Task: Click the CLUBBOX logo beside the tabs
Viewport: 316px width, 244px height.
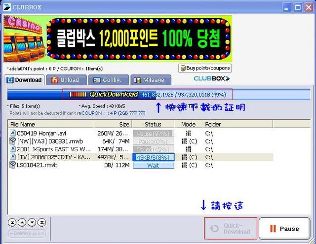Action: (212, 78)
